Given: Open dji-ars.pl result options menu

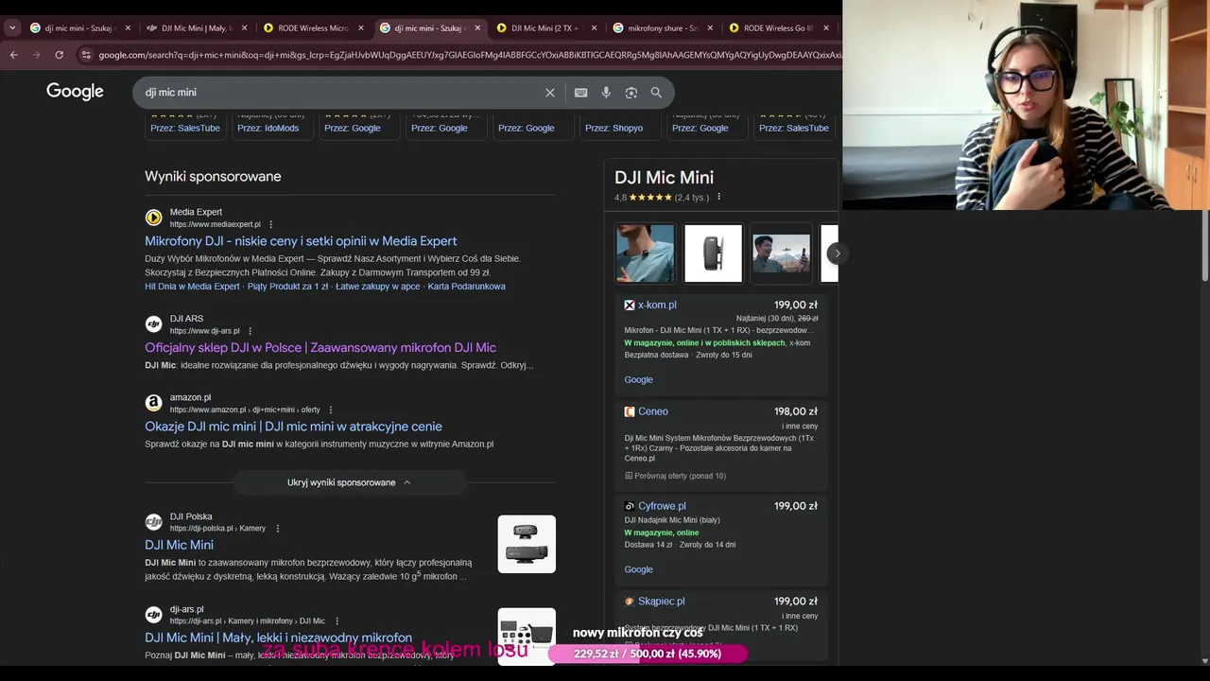Looking at the screenshot, I should (x=337, y=621).
